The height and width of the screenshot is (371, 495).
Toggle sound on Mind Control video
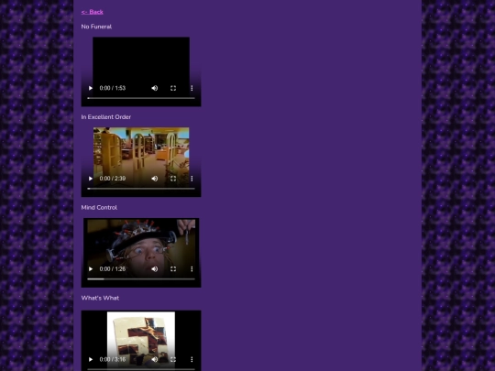pos(154,269)
